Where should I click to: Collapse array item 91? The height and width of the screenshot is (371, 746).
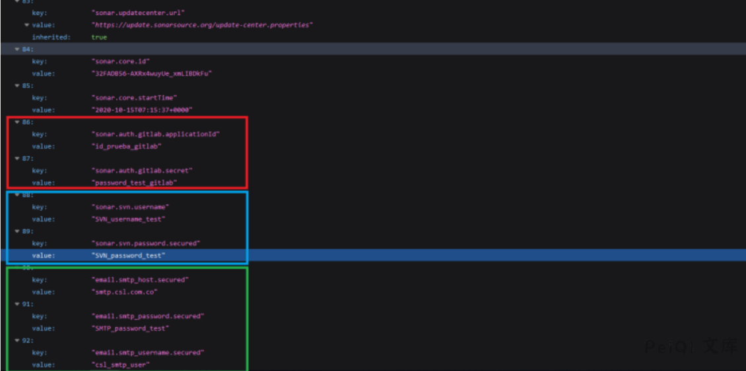click(18, 304)
